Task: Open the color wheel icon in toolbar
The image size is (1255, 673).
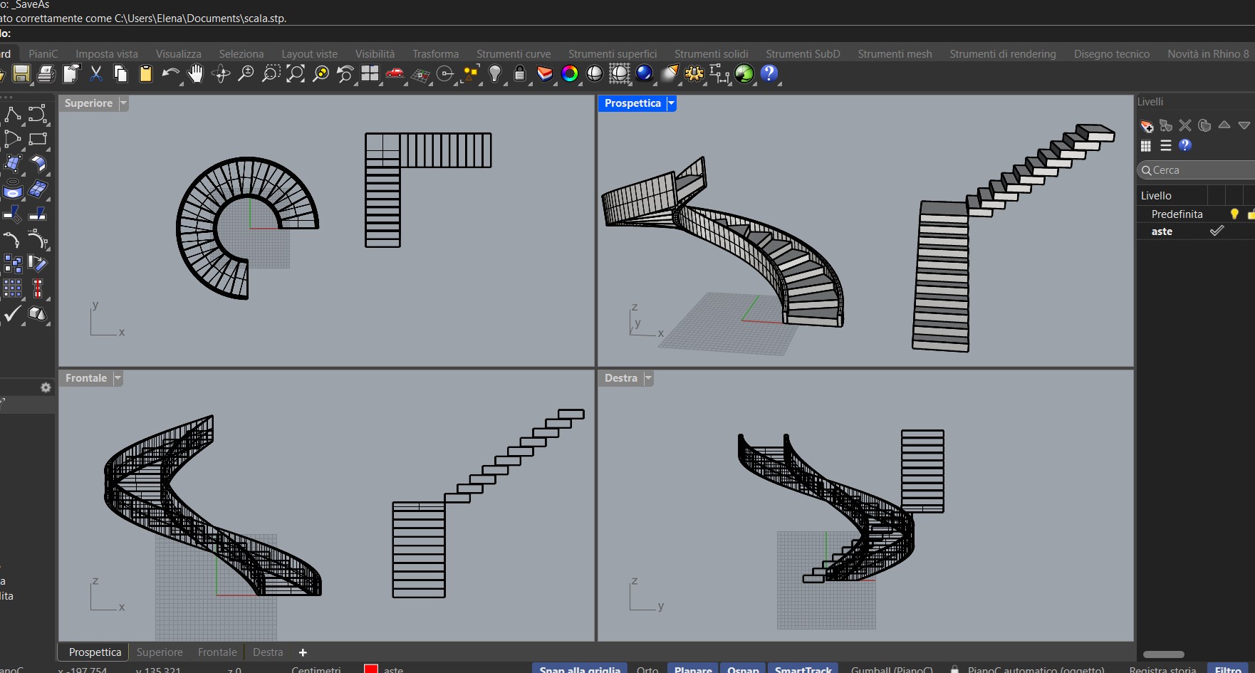Action: click(570, 73)
